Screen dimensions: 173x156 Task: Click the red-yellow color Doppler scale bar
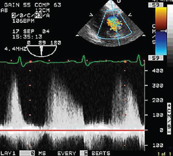pos(161,19)
